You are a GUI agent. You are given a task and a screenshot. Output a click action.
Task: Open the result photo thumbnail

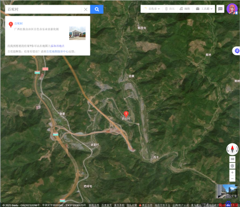click(77, 33)
